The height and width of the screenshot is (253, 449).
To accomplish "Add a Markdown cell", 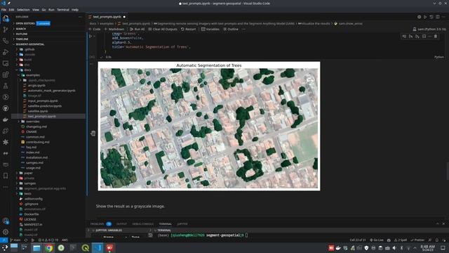I will [114, 29].
